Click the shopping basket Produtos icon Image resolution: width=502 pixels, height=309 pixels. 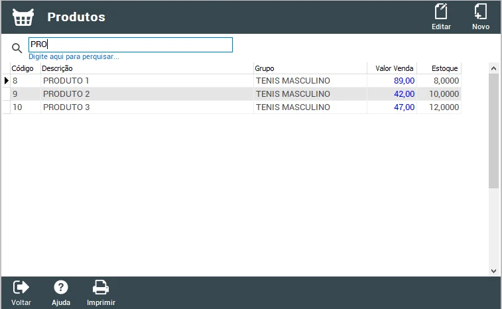coord(23,17)
